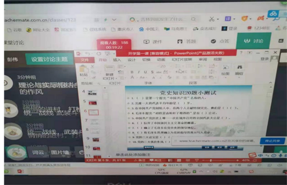
Task: Click the browser scissors screenshot icon
Action: coord(212,19)
